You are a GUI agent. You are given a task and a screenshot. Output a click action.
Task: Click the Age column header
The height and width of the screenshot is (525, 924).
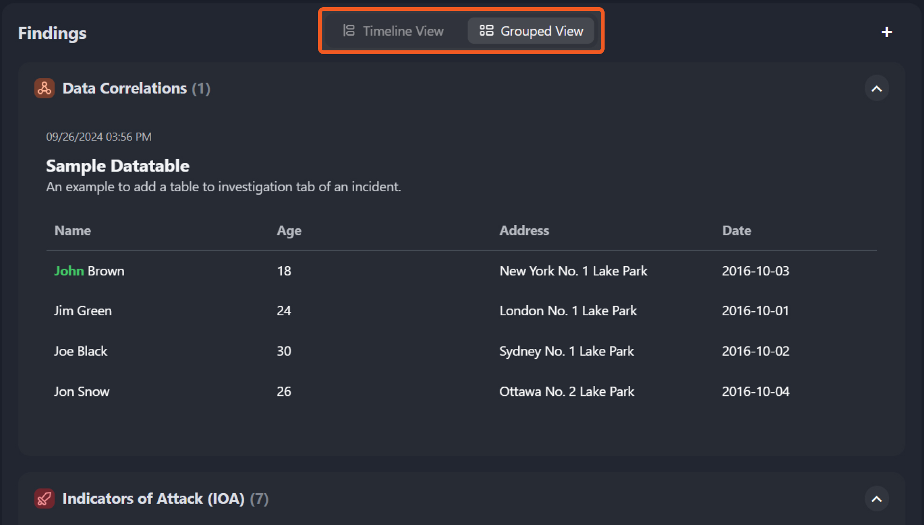[x=289, y=231]
